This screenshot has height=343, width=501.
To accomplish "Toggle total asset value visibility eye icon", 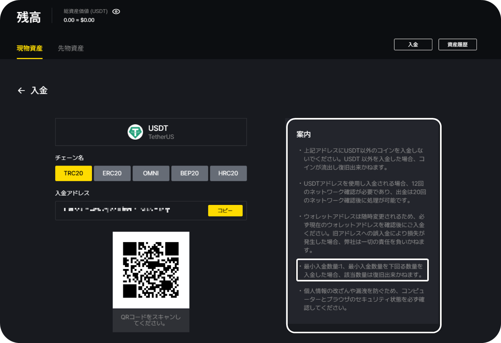I will click(x=116, y=12).
